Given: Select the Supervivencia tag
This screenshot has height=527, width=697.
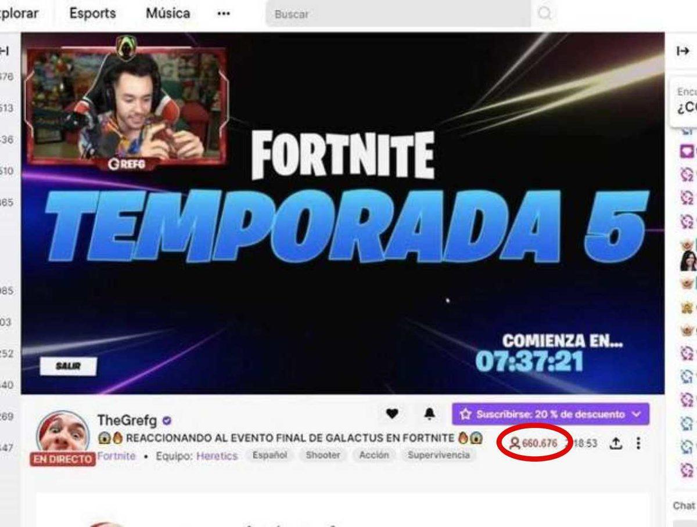Looking at the screenshot, I should coord(439,456).
